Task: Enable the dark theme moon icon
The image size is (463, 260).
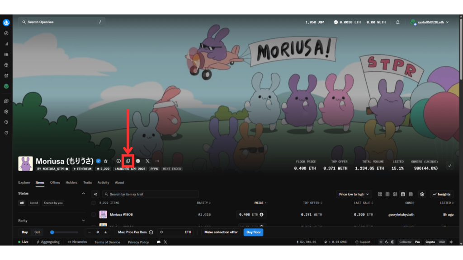Action: 387,242
